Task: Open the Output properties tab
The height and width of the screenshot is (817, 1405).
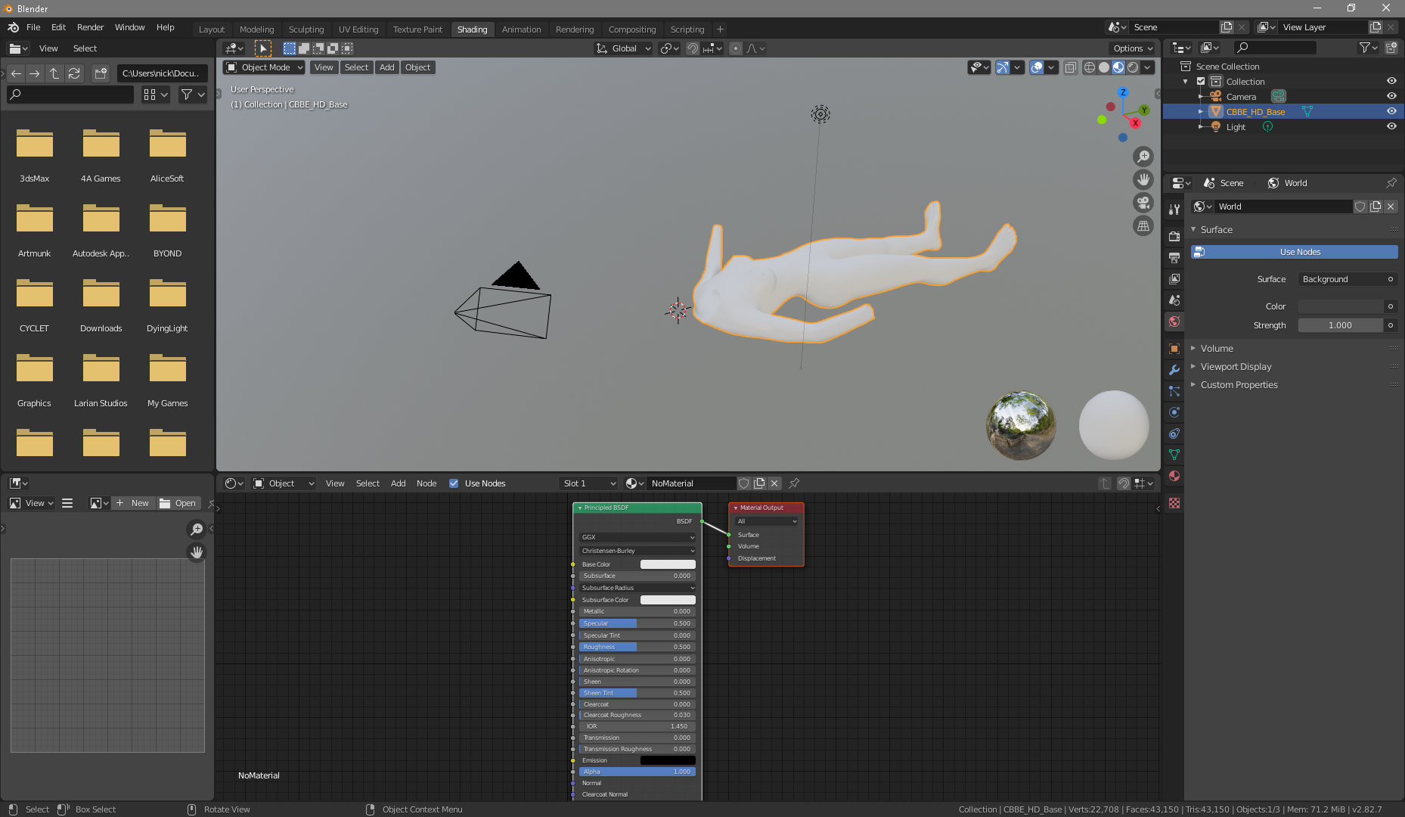Action: [x=1174, y=258]
